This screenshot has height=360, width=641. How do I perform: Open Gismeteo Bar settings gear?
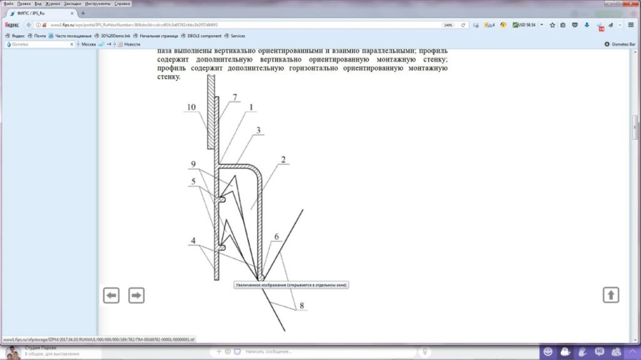coord(607,44)
